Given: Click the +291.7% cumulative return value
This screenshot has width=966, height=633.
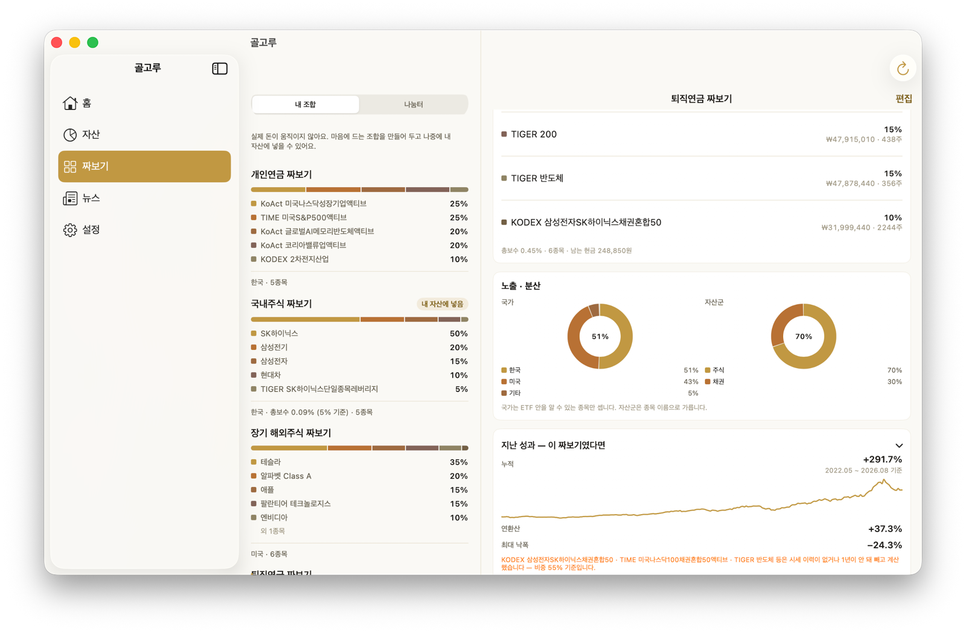Looking at the screenshot, I should coord(882,460).
